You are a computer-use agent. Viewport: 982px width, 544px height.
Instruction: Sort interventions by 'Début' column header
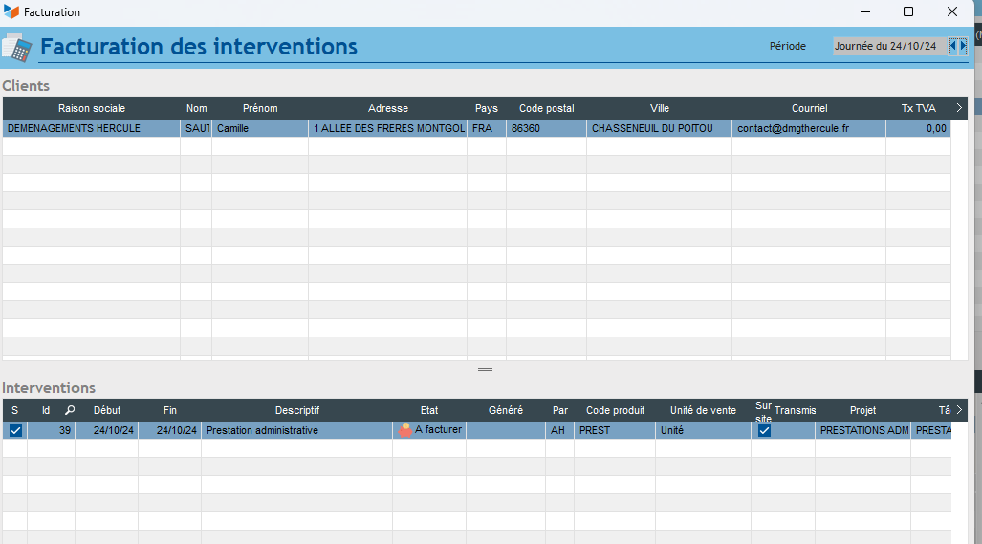click(x=107, y=410)
